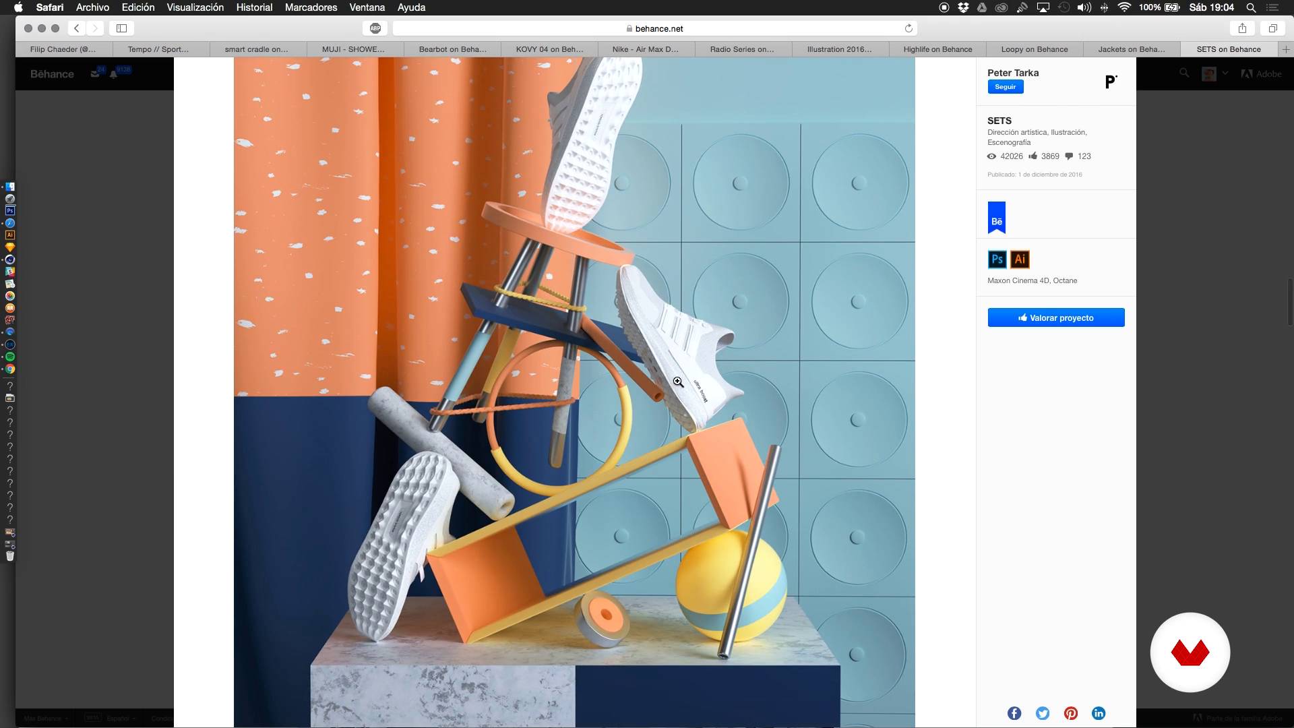1294x728 pixels.
Task: Open the Behance featured ribbon badge
Action: click(997, 218)
